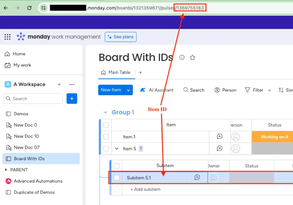
Task: Tick the Item 1 row checkbox
Action: click(x=106, y=137)
